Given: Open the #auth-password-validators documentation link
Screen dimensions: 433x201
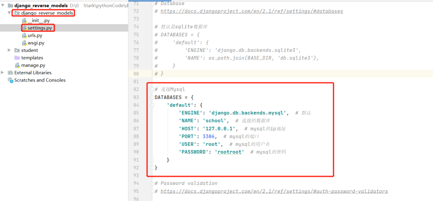Looking at the screenshot, I should 274,191.
